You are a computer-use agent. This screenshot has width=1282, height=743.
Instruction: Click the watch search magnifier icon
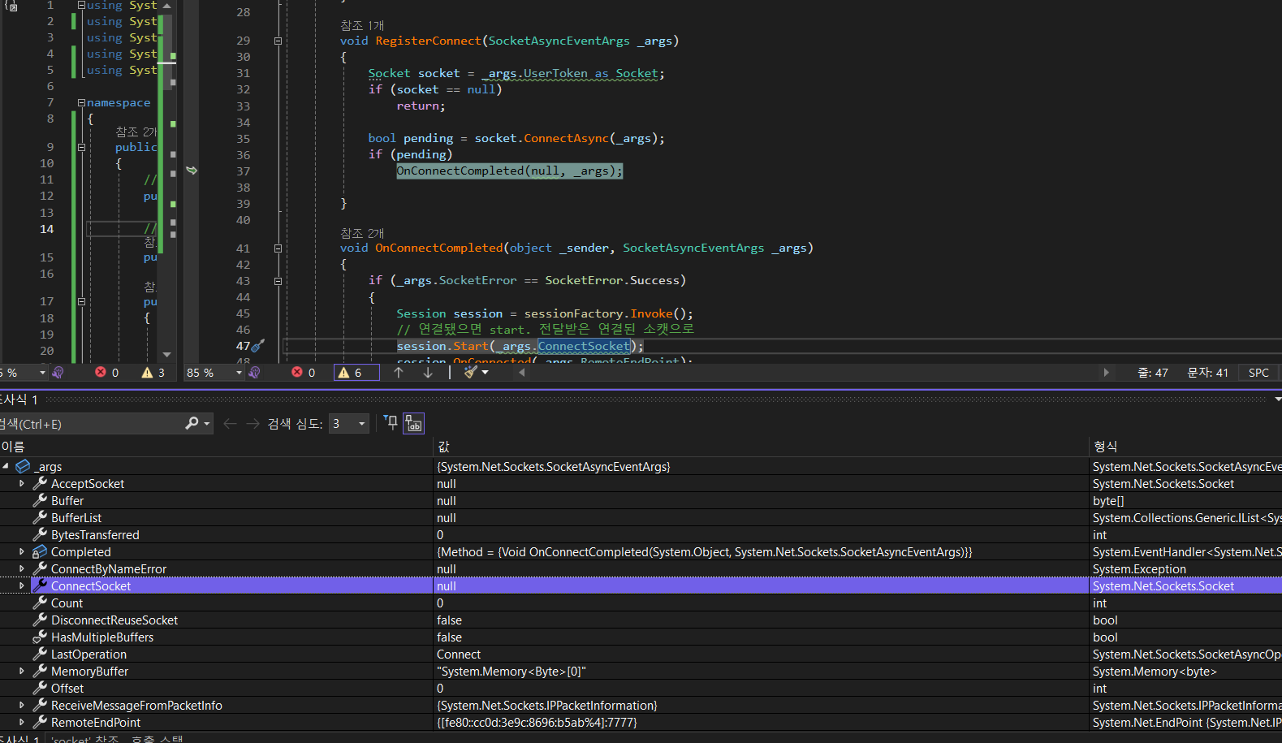click(x=192, y=423)
